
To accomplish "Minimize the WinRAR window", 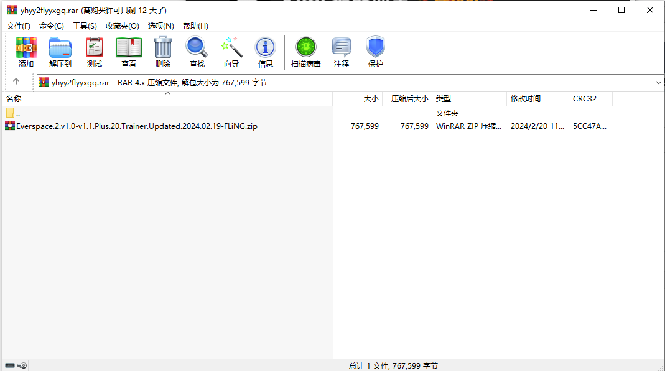I will (593, 10).
